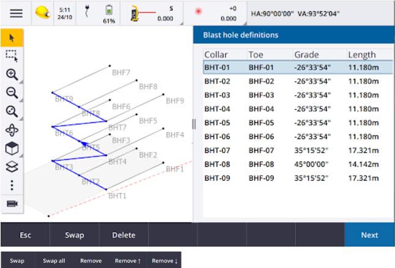395x268 pixels.
Task: Select the Orbit view tool
Action: coord(12,129)
